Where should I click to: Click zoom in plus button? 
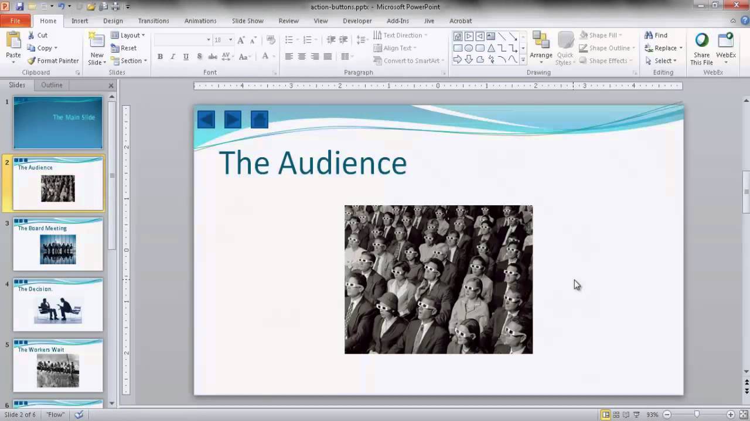[730, 415]
